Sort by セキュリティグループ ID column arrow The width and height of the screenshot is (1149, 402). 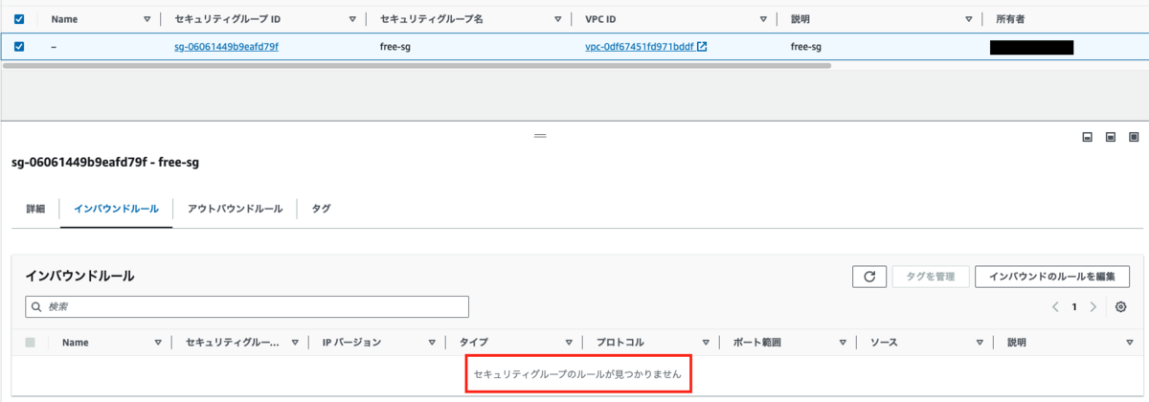(353, 18)
